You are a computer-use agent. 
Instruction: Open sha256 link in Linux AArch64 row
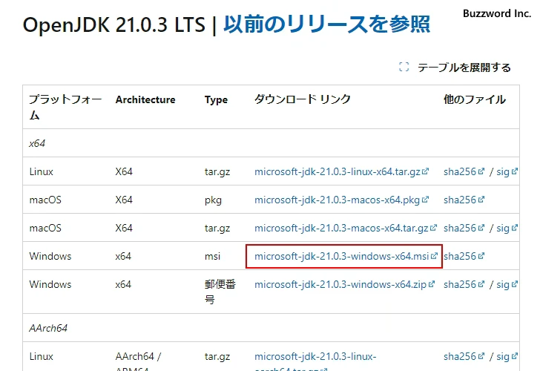click(460, 357)
